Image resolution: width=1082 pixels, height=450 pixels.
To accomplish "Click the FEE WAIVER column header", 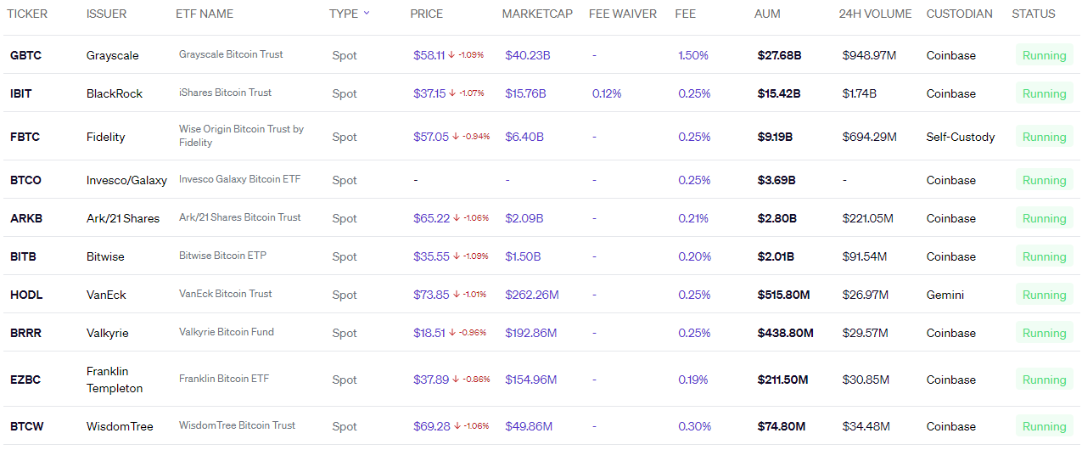I will [x=621, y=14].
